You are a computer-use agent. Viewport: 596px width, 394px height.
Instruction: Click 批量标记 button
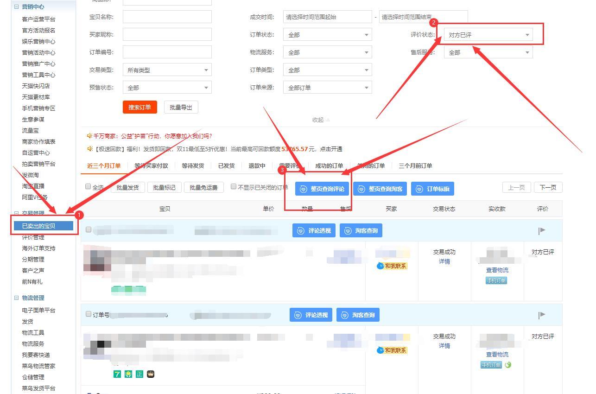[x=164, y=187]
